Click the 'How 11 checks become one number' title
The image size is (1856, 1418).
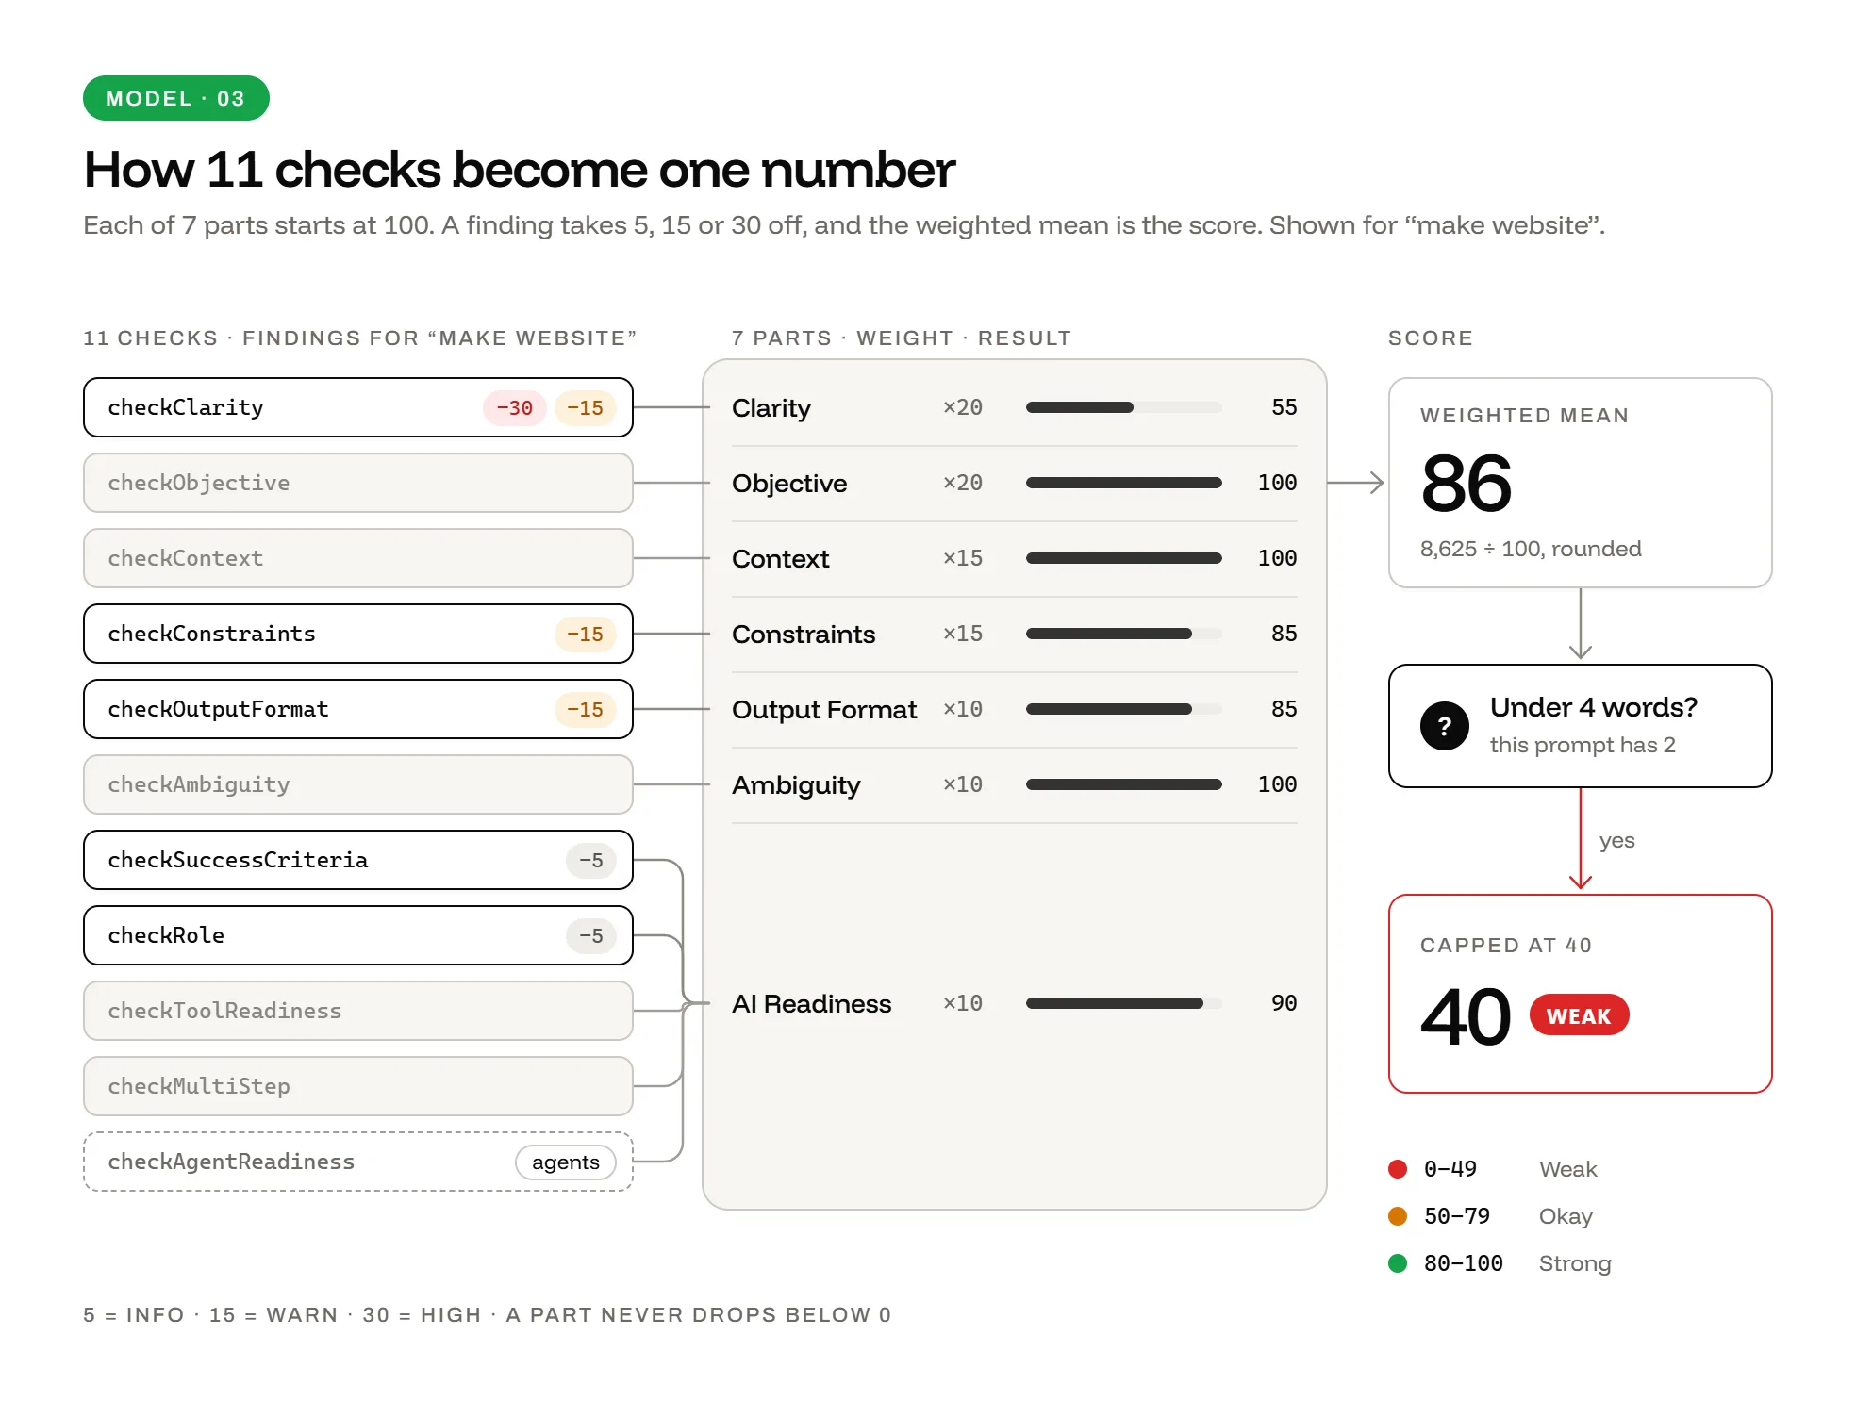click(x=520, y=170)
